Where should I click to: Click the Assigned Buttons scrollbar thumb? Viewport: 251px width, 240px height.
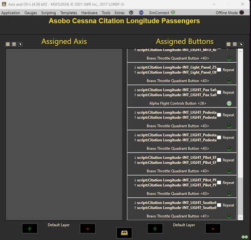coord(240,196)
